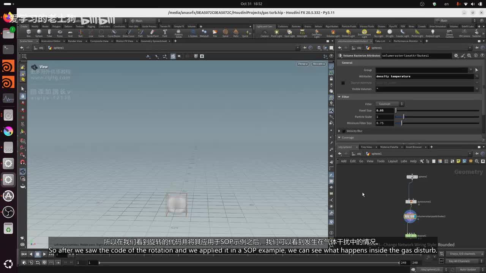Select the Grid shelf tool
486x273 pixels.
click(x=70, y=33)
